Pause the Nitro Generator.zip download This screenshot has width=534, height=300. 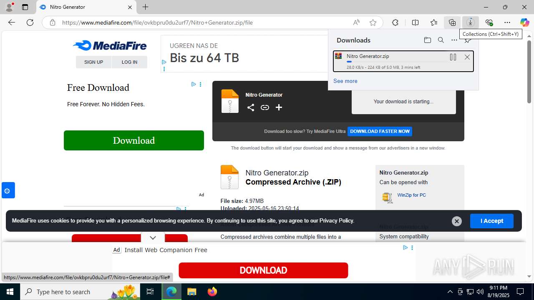pyautogui.click(x=453, y=57)
